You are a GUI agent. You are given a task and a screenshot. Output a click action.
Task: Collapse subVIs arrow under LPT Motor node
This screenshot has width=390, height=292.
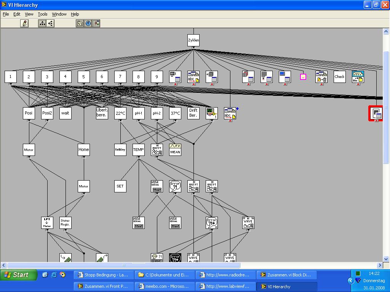tap(47, 230)
